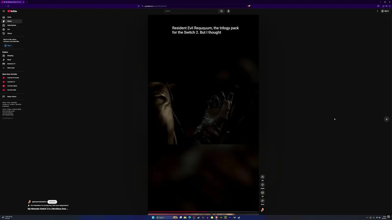This screenshot has height=220, width=392.
Task: Open browser media control music icon
Action: pyautogui.click(x=383, y=6)
